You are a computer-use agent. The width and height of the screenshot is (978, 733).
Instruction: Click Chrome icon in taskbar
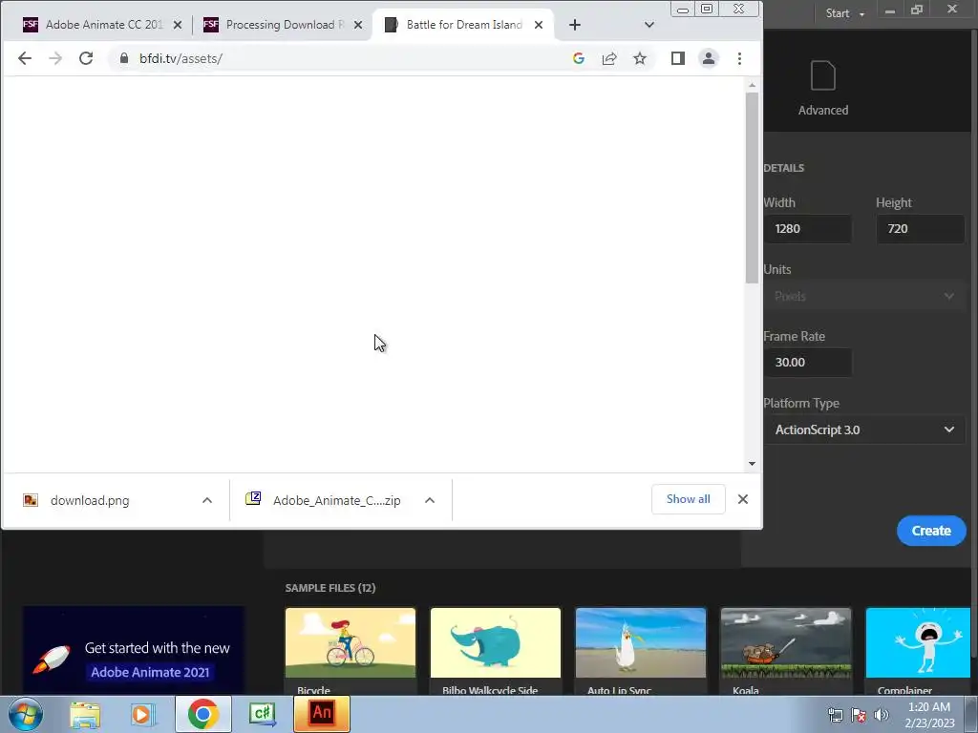(202, 714)
